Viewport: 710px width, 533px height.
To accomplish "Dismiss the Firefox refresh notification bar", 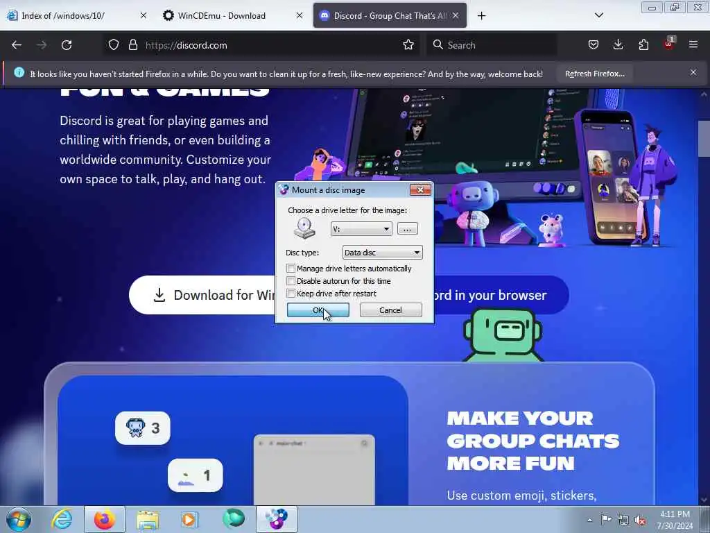I will click(x=693, y=72).
